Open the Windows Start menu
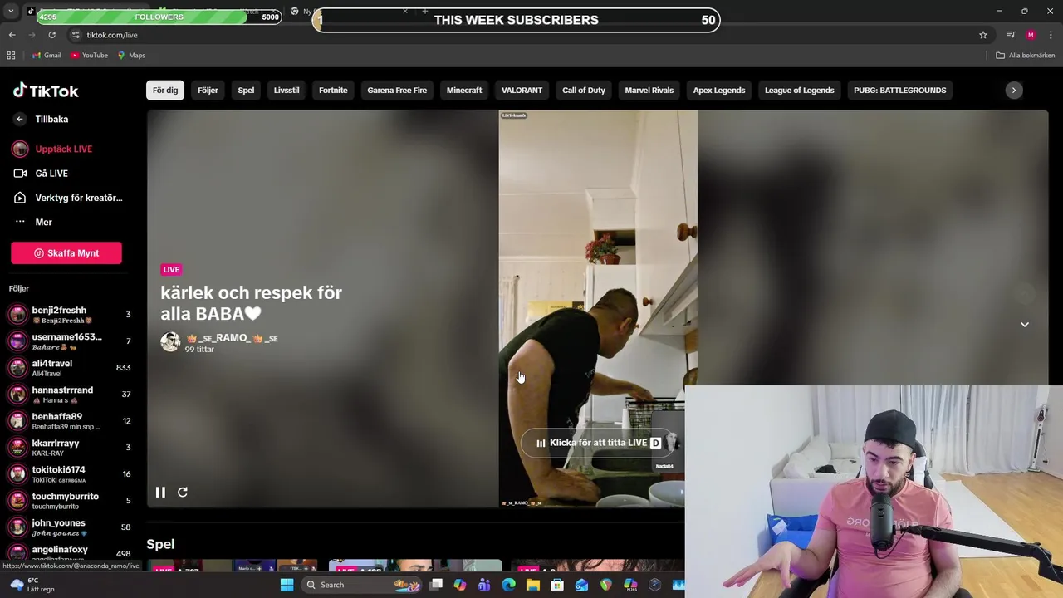The width and height of the screenshot is (1063, 598). tap(287, 585)
